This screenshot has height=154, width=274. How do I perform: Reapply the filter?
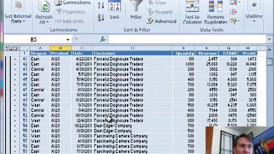click(x=160, y=12)
